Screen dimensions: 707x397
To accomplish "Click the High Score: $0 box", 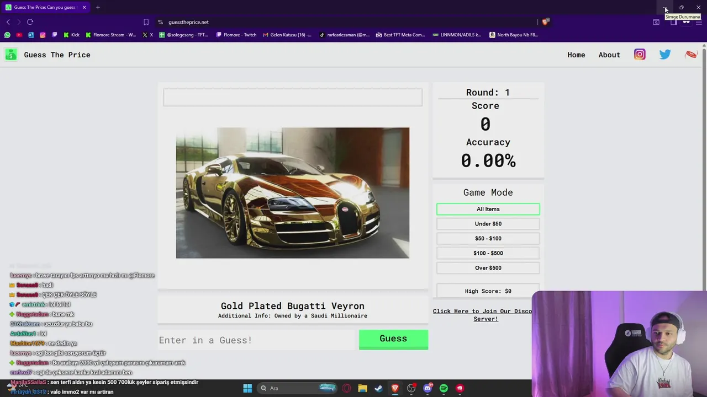I will pos(488,291).
